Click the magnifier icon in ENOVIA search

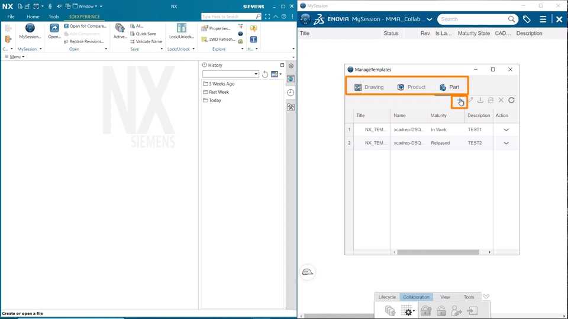[511, 19]
